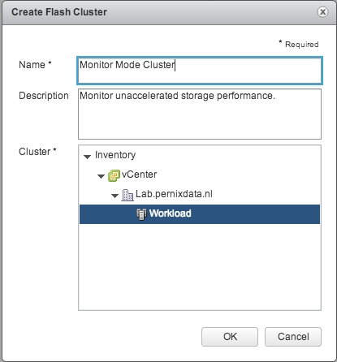Click the Lab.pernixdata.nl datacenter icon
Image resolution: width=337 pixels, height=362 pixels.
click(x=127, y=195)
